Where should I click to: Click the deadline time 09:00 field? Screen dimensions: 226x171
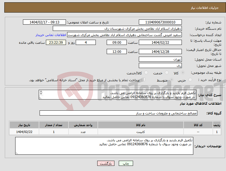[x=117, y=42]
